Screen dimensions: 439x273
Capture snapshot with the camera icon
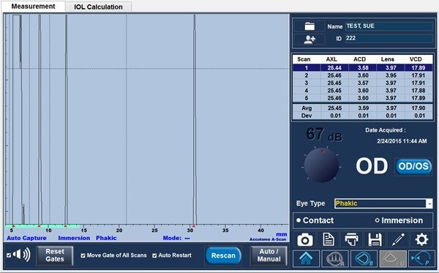(x=304, y=240)
